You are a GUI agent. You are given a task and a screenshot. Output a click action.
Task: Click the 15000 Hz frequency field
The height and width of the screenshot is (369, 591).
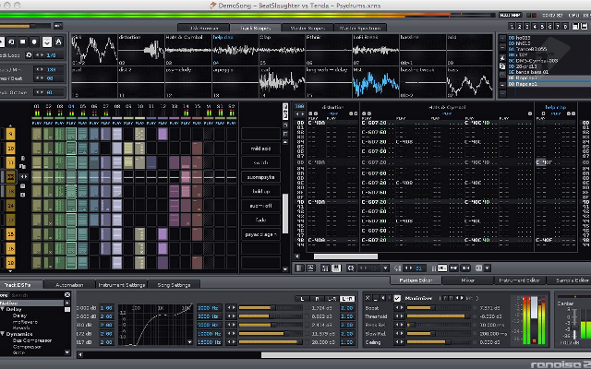coord(210,342)
